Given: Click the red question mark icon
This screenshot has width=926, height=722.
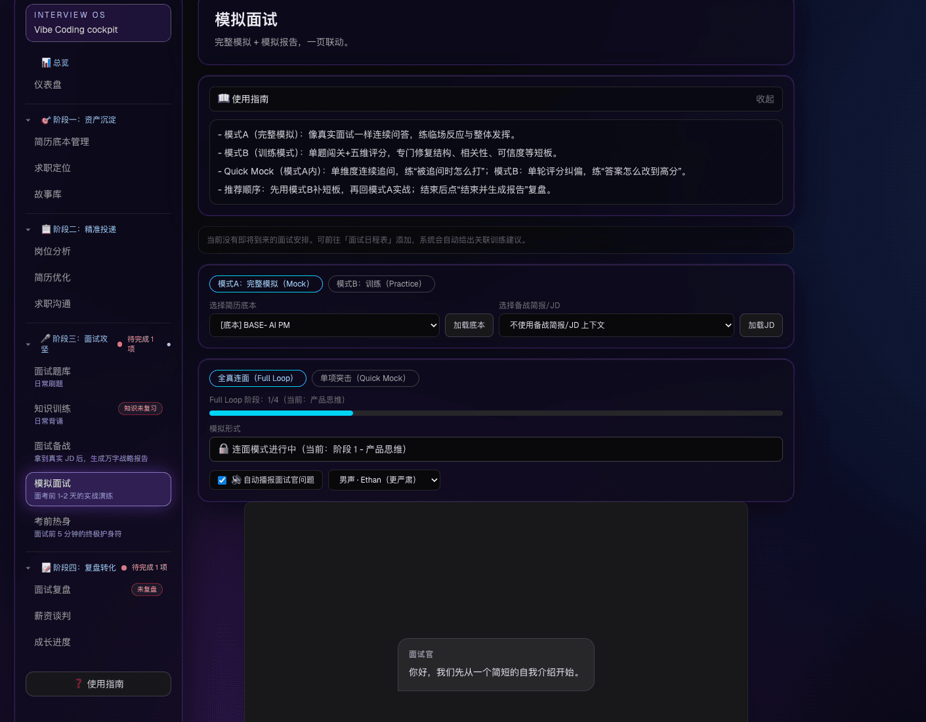Looking at the screenshot, I should tap(79, 684).
